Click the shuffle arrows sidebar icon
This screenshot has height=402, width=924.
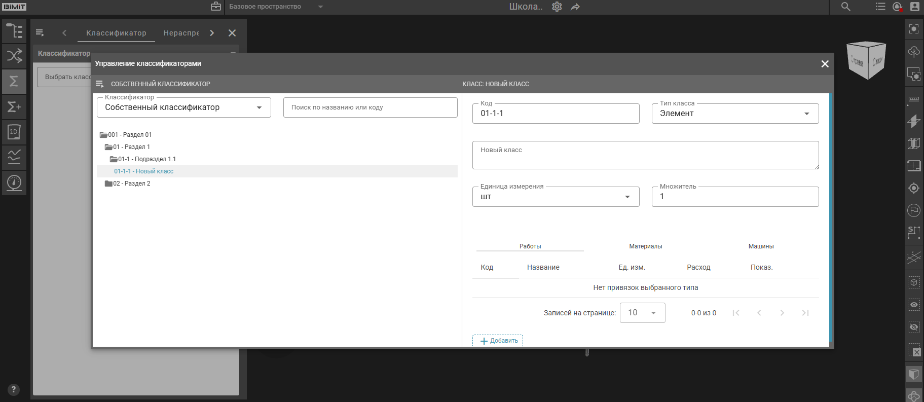(x=14, y=56)
